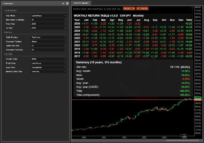204x143 pixels.
Task: Click the Avg / year (CAGR) value +6.60%
Action: pyautogui.click(x=185, y=87)
